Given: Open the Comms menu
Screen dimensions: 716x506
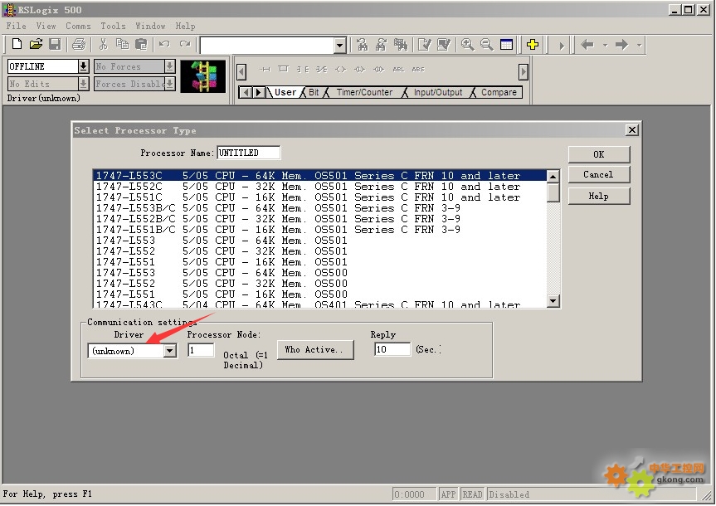Looking at the screenshot, I should point(78,26).
